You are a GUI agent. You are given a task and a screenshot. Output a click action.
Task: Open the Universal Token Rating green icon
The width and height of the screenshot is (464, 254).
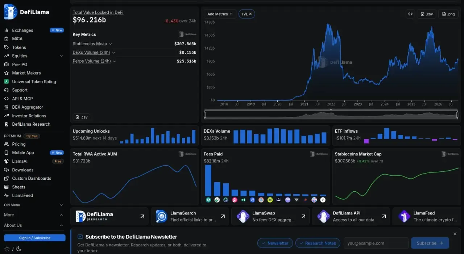(6, 82)
